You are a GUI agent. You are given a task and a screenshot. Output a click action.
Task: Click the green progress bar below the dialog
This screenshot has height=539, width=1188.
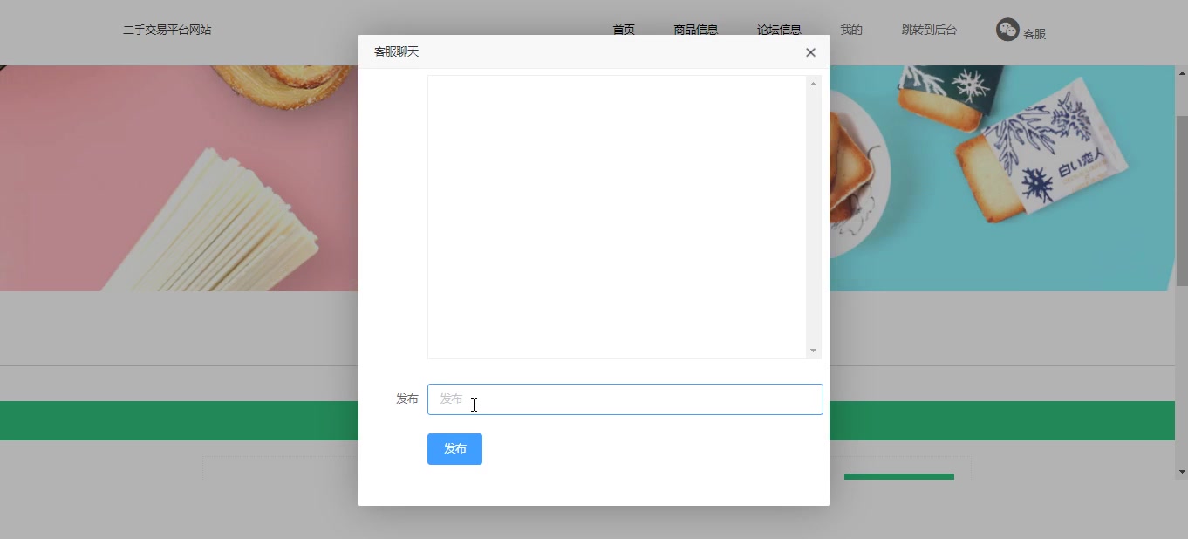coord(899,477)
